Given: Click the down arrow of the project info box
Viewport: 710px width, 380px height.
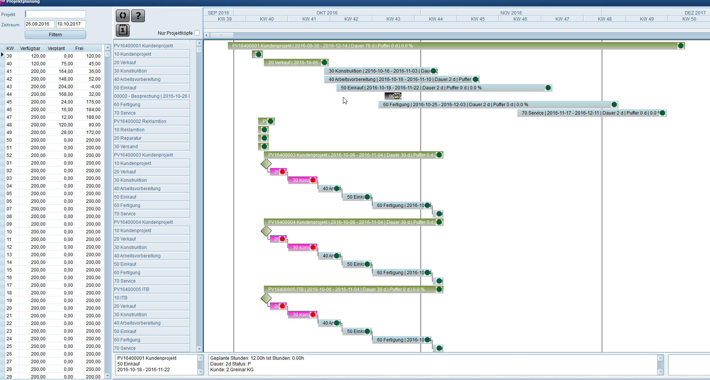Looking at the screenshot, I should pos(200,372).
